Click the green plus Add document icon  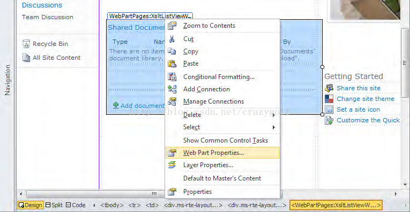coord(116,105)
